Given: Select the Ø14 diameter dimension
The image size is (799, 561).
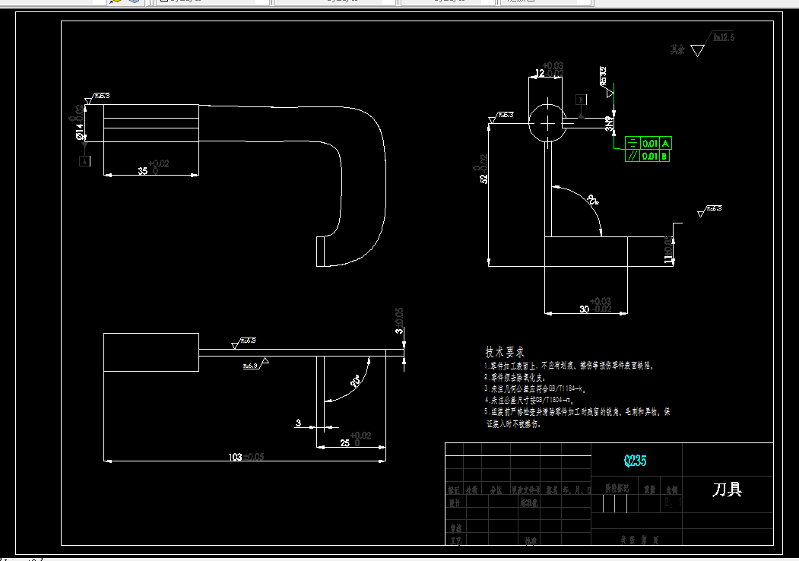Looking at the screenshot, I should click(x=80, y=122).
